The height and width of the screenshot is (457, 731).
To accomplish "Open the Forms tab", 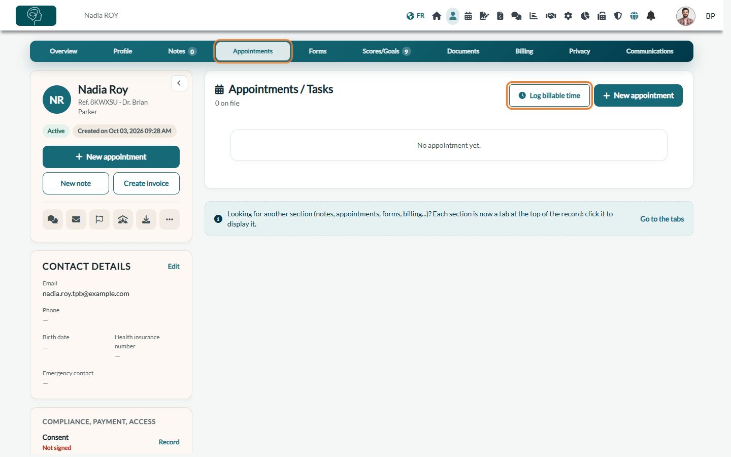I will point(318,51).
